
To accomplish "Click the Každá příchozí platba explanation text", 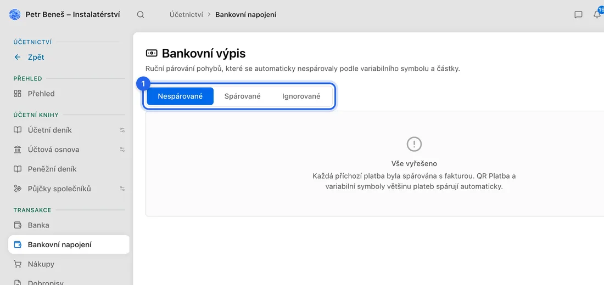I will [414, 181].
